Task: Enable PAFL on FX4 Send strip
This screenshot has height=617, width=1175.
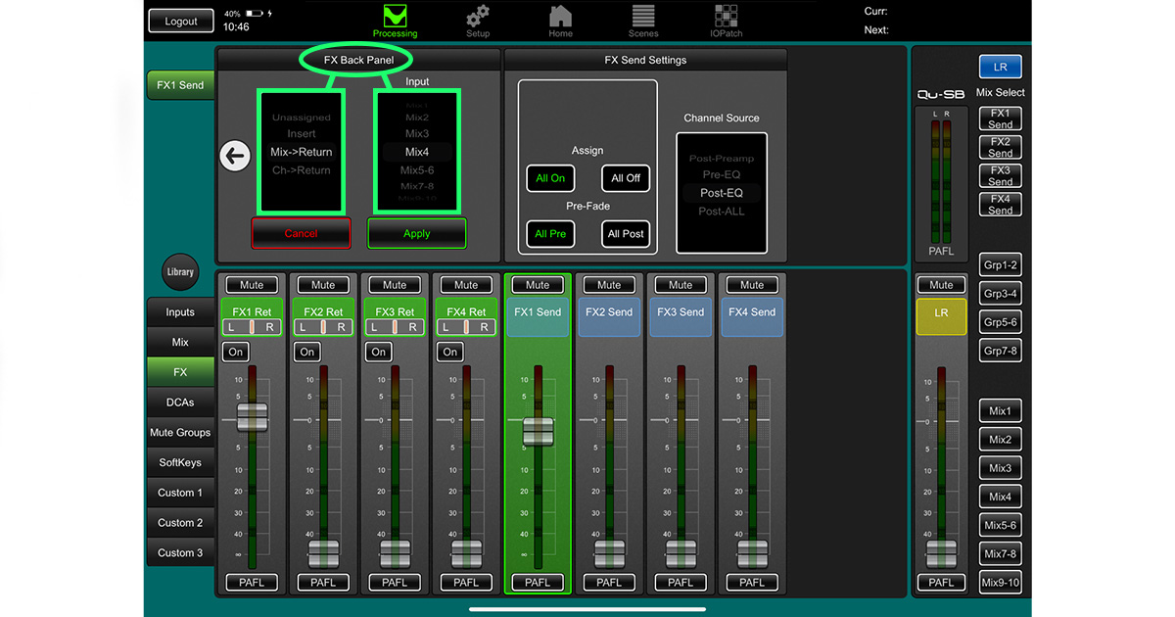Action: click(752, 582)
